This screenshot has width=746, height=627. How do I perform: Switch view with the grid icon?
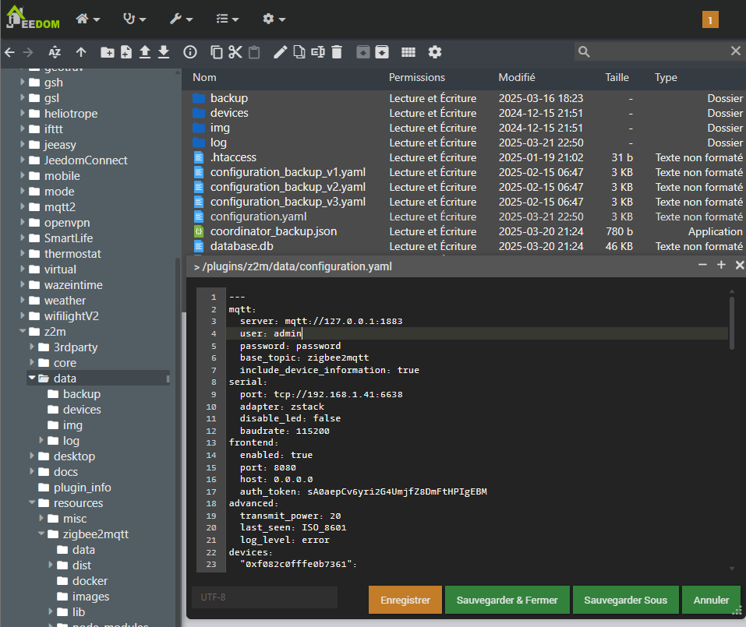tap(408, 52)
